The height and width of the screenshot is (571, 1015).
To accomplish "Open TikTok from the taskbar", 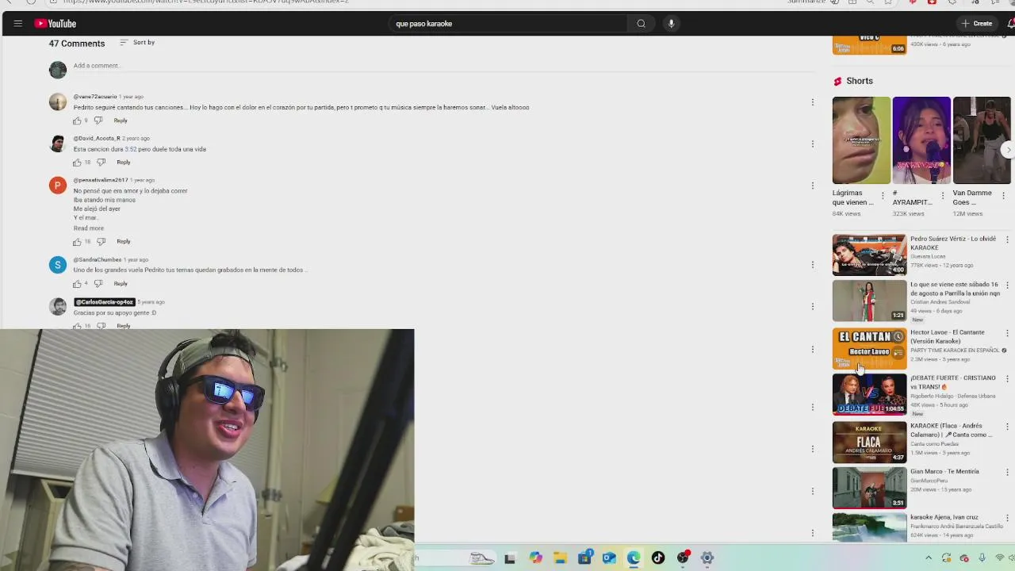I will pyautogui.click(x=658, y=558).
